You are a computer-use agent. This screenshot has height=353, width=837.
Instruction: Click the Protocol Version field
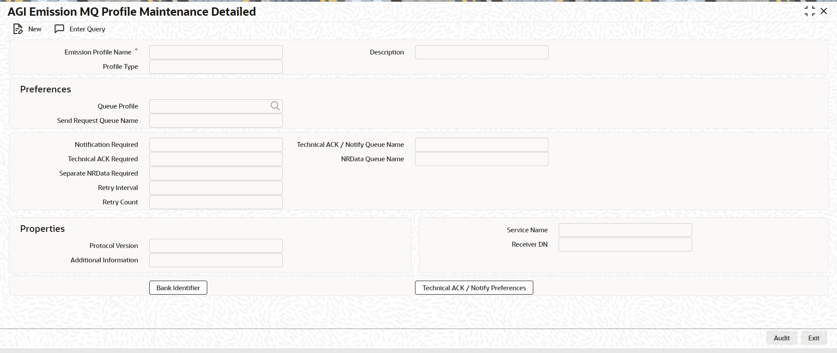click(x=216, y=246)
